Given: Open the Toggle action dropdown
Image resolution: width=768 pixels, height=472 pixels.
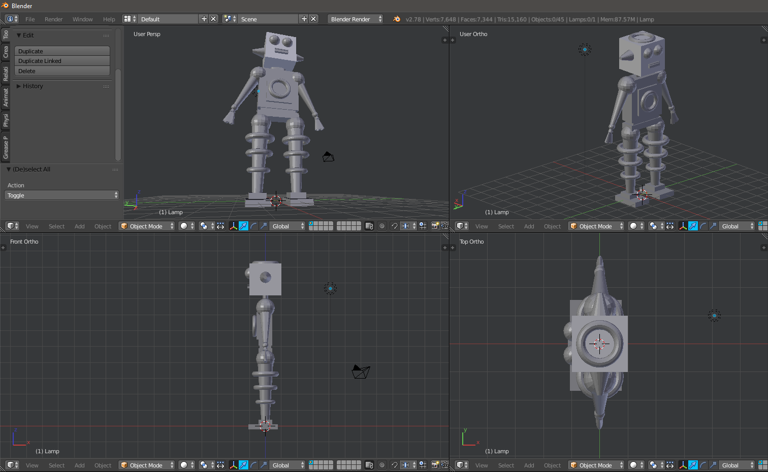Looking at the screenshot, I should pos(61,195).
